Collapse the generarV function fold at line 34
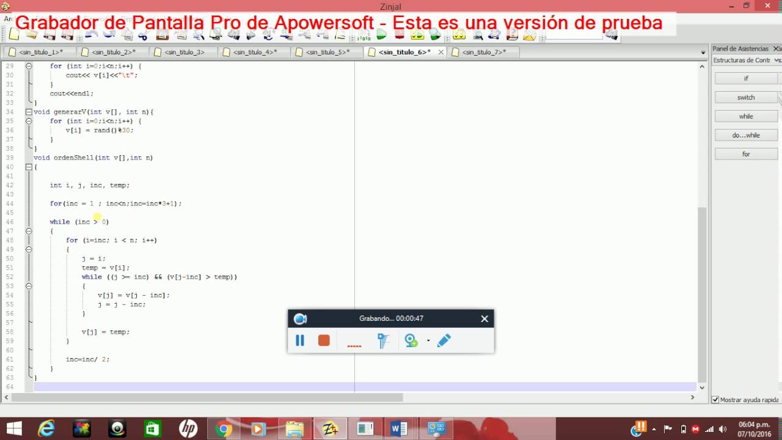 (29, 112)
